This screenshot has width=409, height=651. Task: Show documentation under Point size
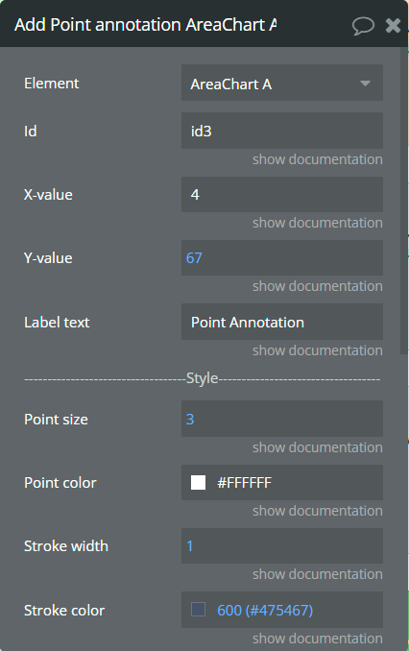tap(317, 447)
